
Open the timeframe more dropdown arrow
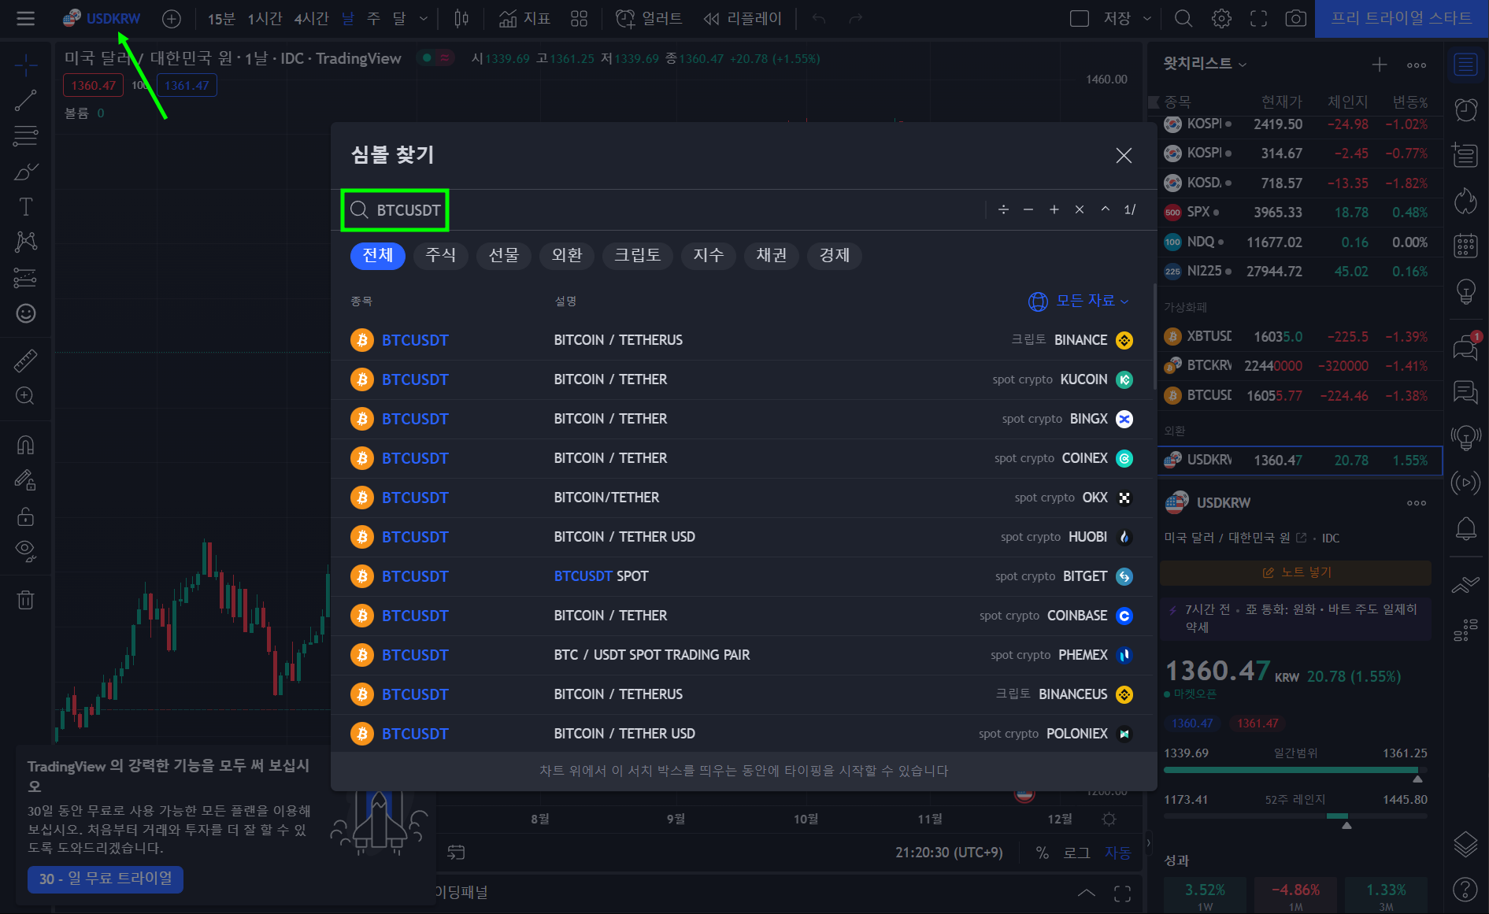pyautogui.click(x=424, y=18)
